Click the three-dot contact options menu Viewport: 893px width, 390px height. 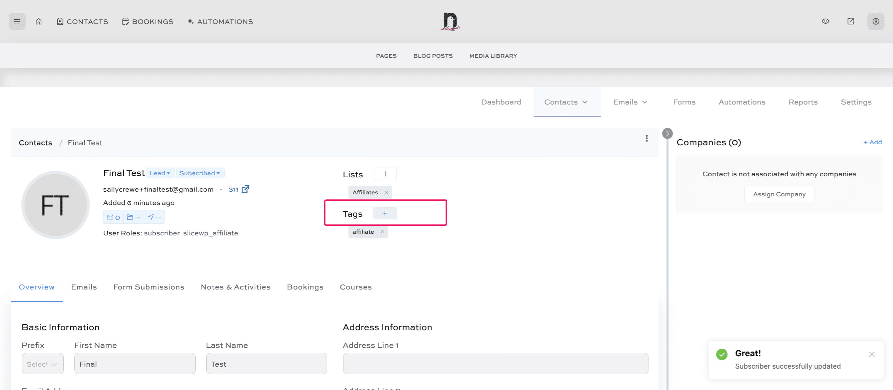647,138
